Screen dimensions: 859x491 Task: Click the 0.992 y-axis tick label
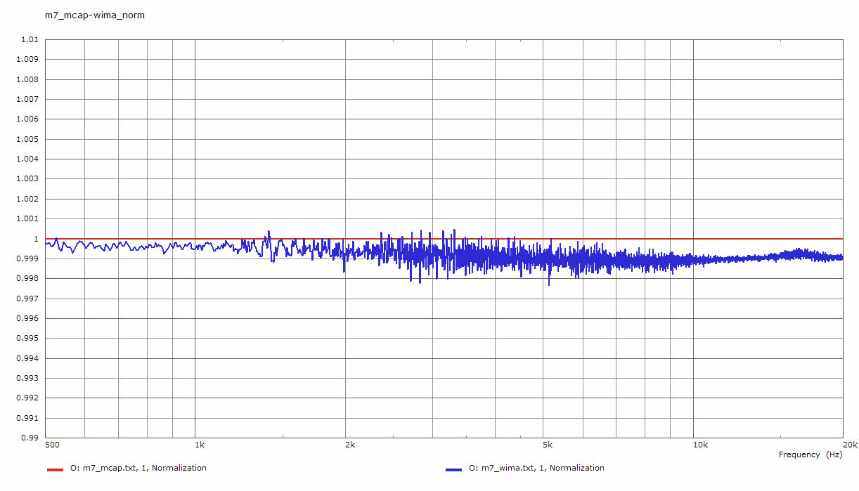pyautogui.click(x=27, y=398)
